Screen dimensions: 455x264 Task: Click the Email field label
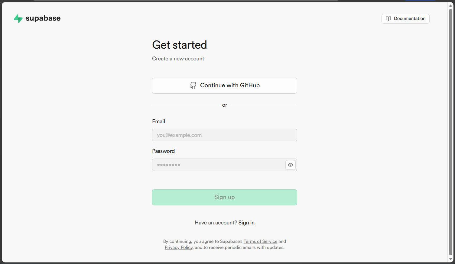pyautogui.click(x=158, y=121)
